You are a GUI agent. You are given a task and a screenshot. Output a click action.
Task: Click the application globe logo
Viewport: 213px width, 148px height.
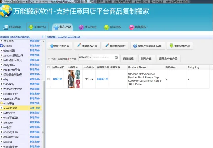click(x=5, y=11)
